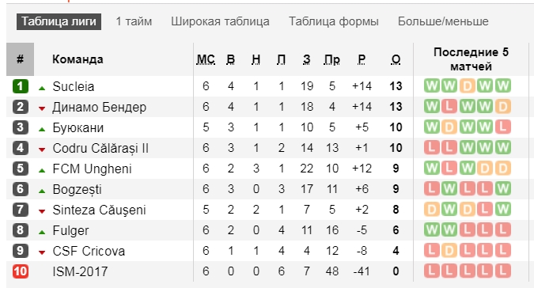Viewport: 534px width, 288px height.
Task: Select the active Таблица лиги tab
Action: tap(59, 21)
